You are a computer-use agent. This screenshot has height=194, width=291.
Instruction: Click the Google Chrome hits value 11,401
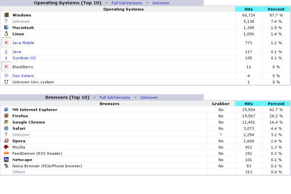pos(249,122)
